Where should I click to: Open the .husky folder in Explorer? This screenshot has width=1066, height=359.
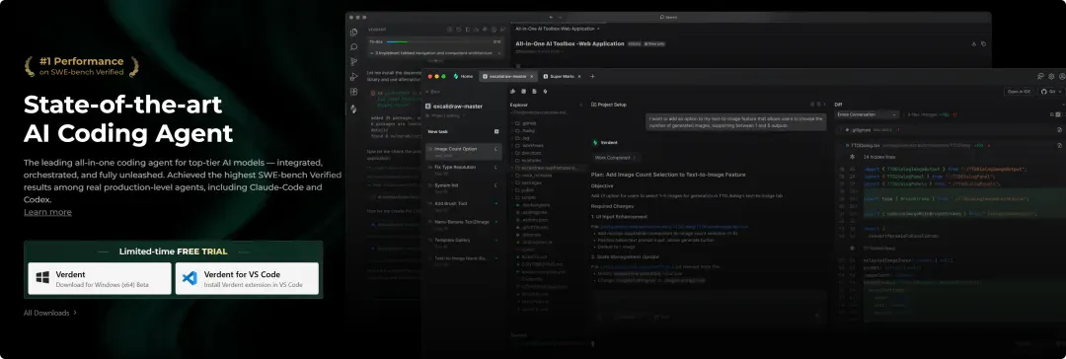pyautogui.click(x=527, y=130)
